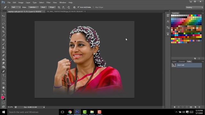Click the pink foreground color swatch
205x115 pixels.
(x=3, y=97)
